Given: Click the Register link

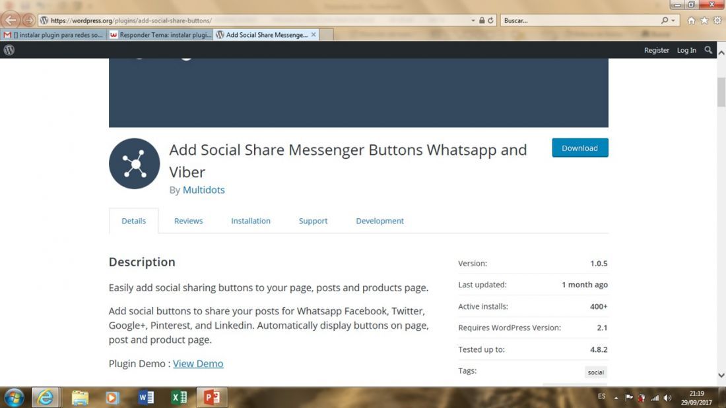Looking at the screenshot, I should pyautogui.click(x=657, y=50).
